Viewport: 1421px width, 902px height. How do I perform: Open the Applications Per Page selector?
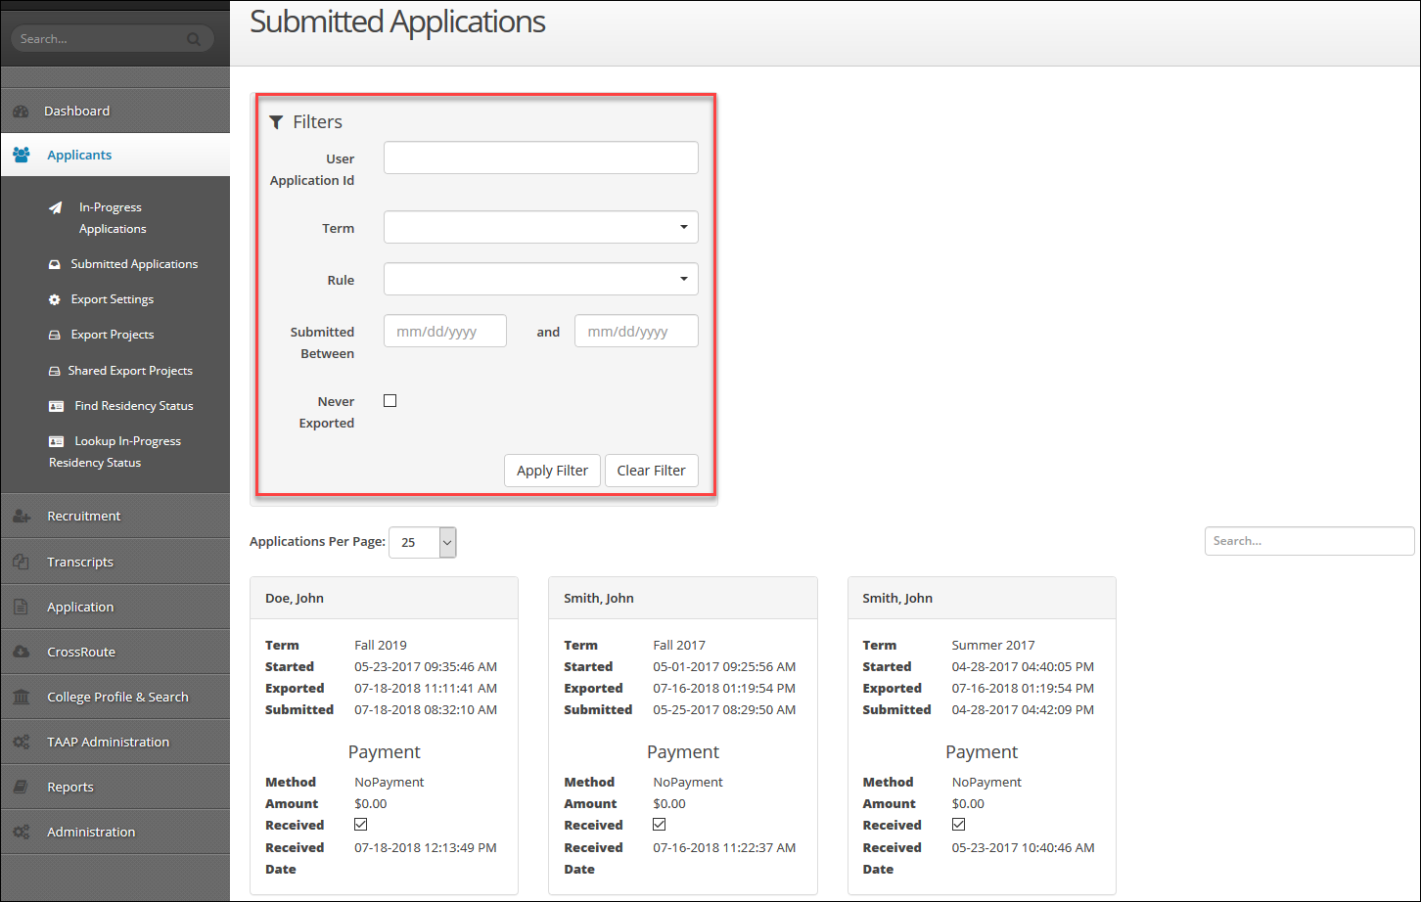pyautogui.click(x=422, y=542)
